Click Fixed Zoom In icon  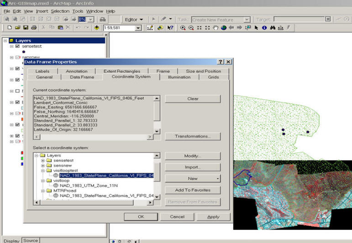click(x=199, y=28)
